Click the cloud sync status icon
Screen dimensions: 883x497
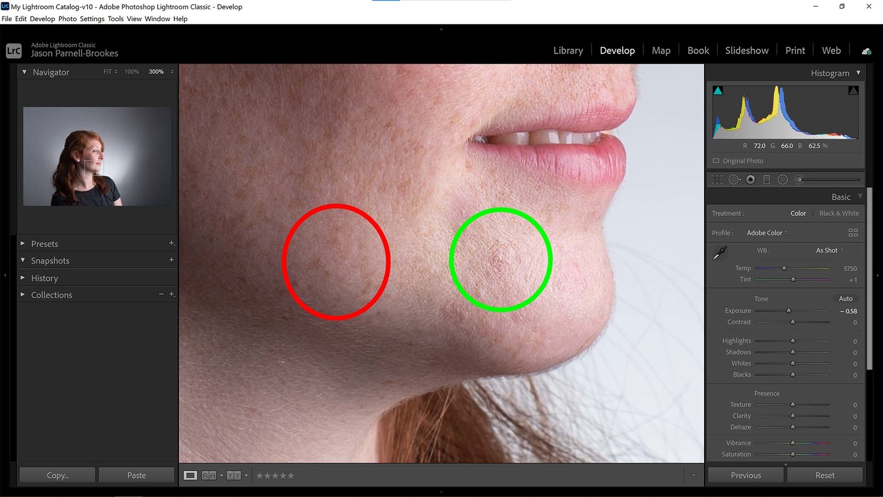pos(866,51)
